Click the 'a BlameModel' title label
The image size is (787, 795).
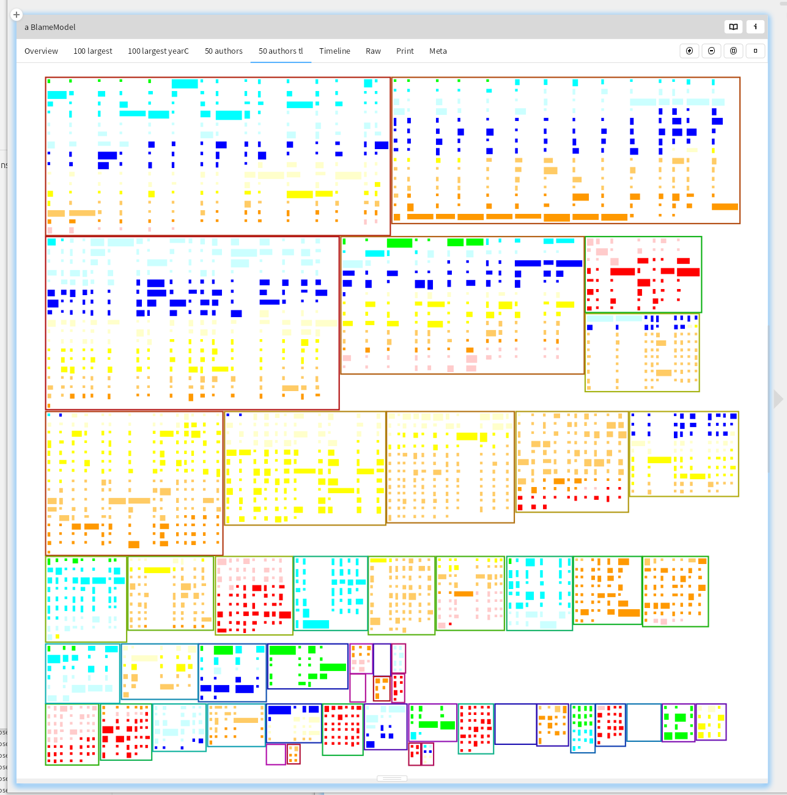tap(50, 27)
